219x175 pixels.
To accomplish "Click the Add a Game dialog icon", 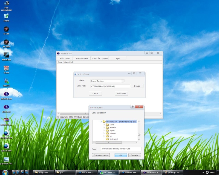I will 76,74.
